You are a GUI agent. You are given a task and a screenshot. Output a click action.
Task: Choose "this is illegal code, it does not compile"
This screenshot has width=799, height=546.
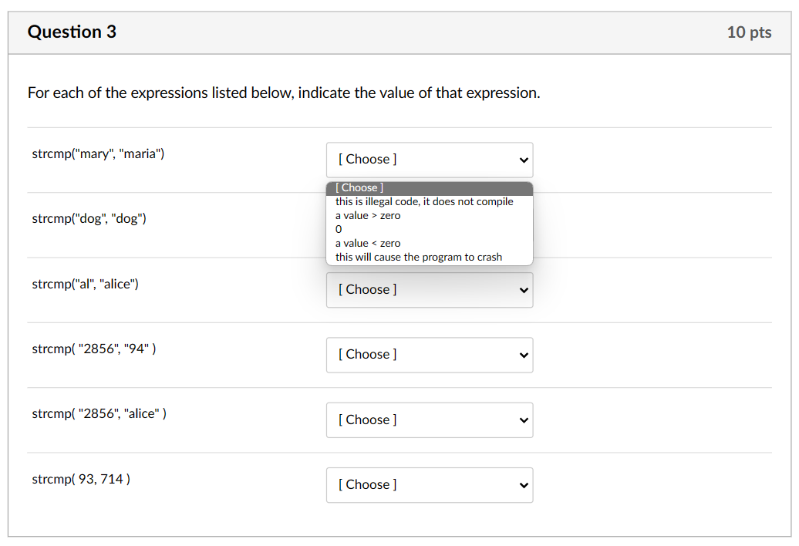point(423,201)
